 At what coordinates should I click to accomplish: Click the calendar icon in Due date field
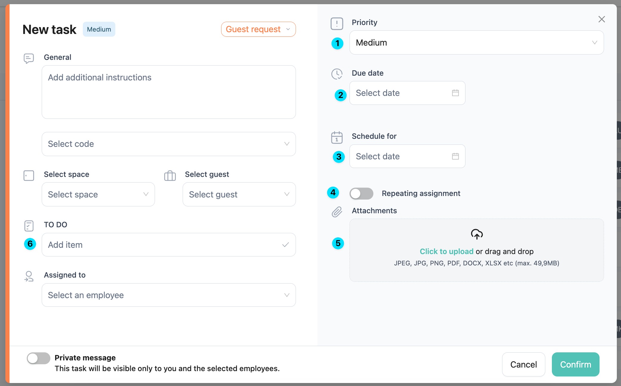click(455, 93)
